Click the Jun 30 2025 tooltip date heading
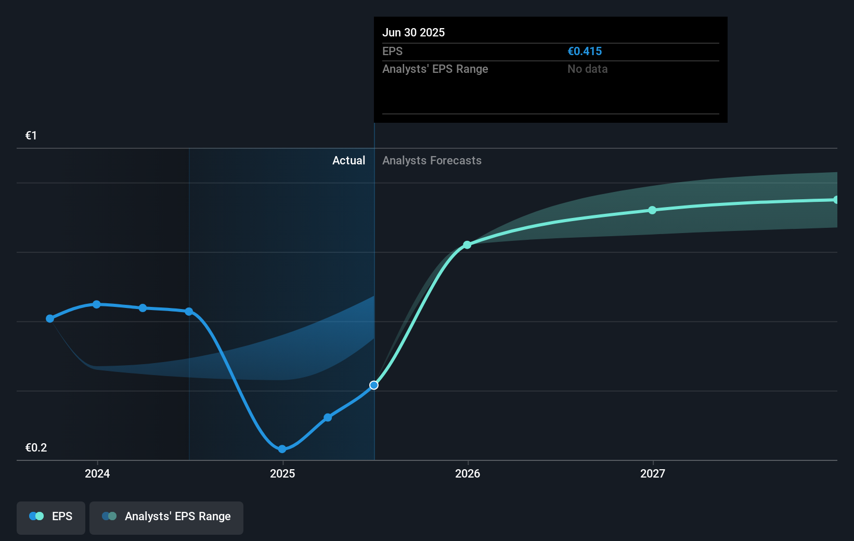 413,32
